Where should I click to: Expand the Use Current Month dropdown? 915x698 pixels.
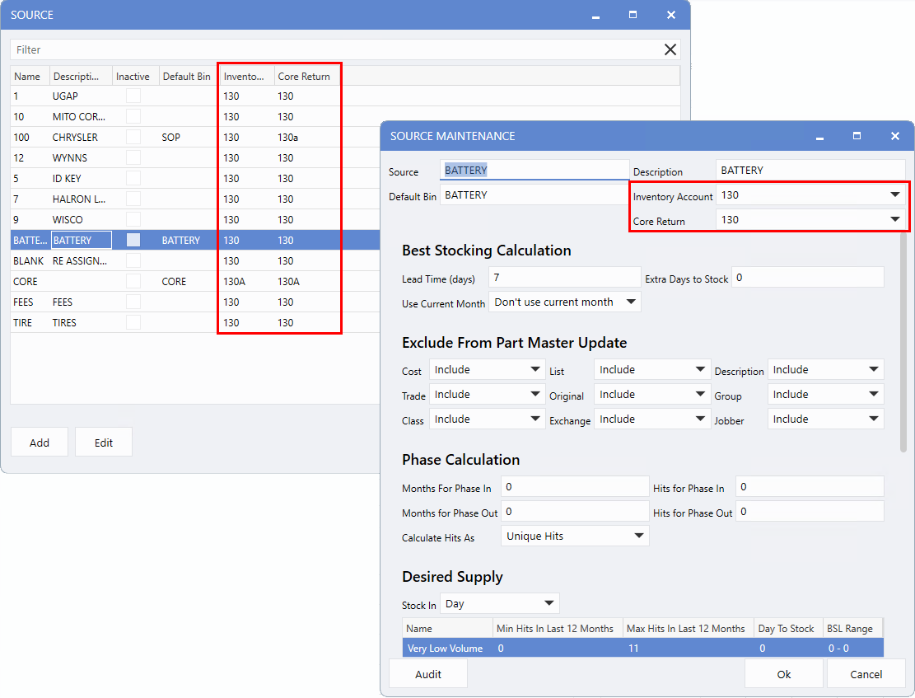pos(631,302)
